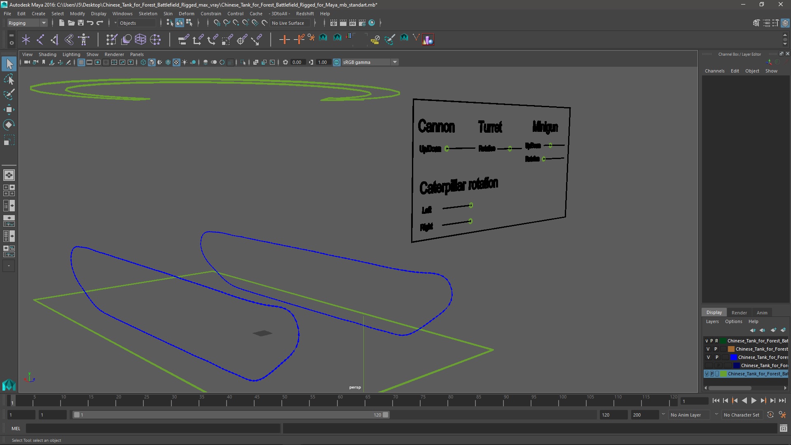Toggle use all lights bulb icon
Viewport: 791px width, 445px height.
tap(185, 62)
